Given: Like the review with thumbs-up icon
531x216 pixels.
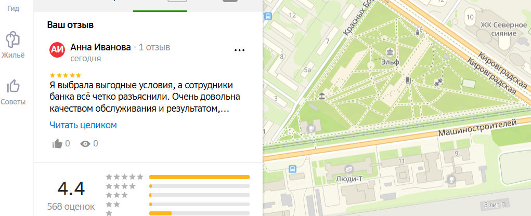Looking at the screenshot, I should coord(57,144).
